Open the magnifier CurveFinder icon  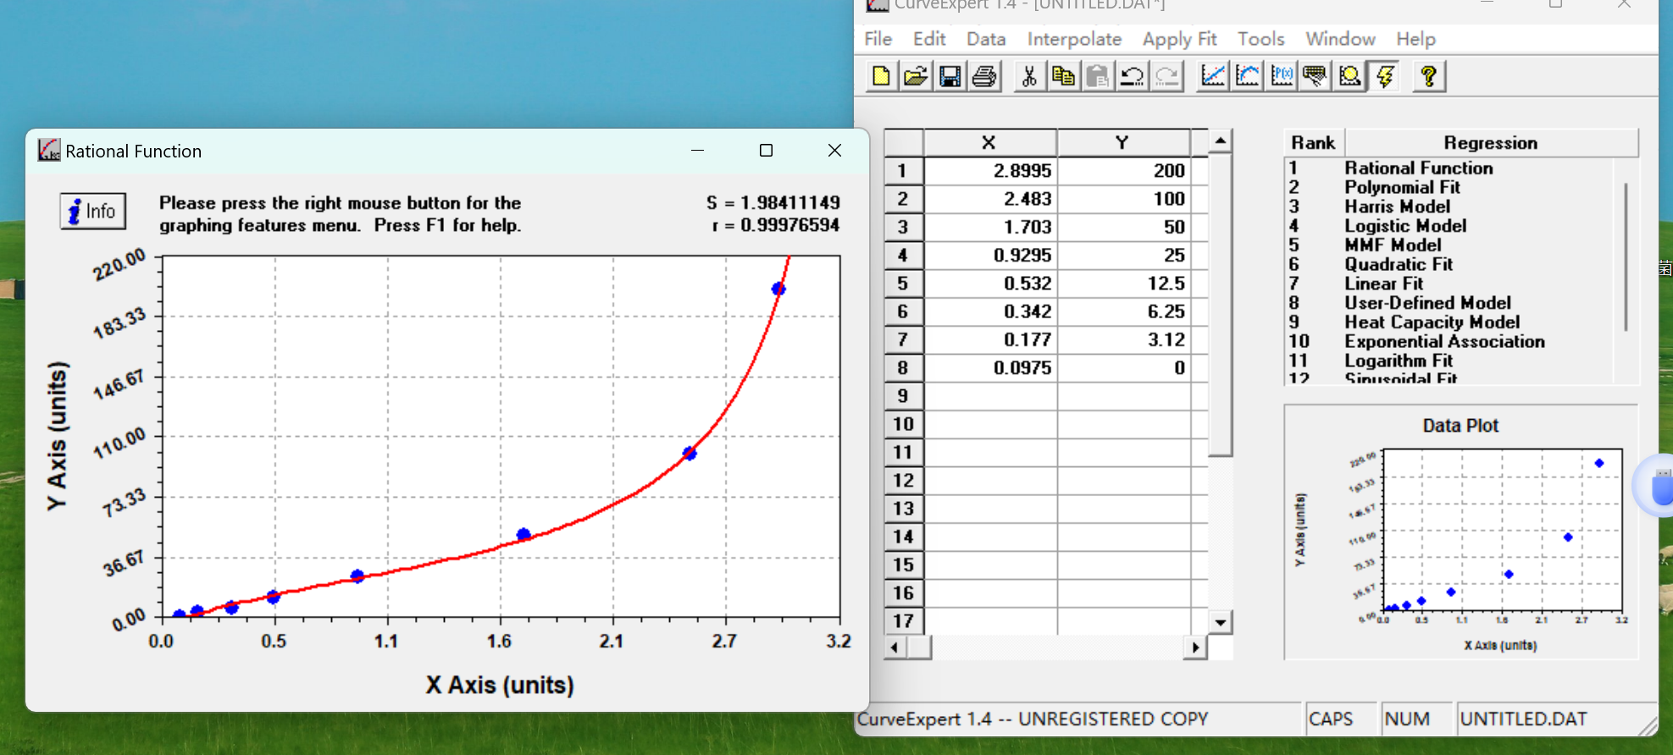1350,76
